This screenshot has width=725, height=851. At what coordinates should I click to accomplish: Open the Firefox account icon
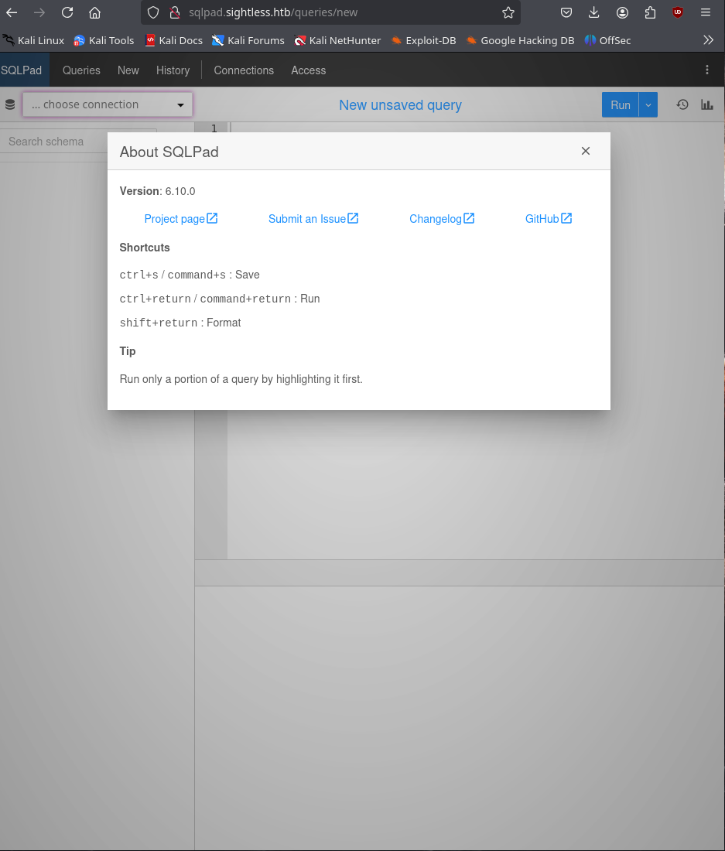coord(622,12)
